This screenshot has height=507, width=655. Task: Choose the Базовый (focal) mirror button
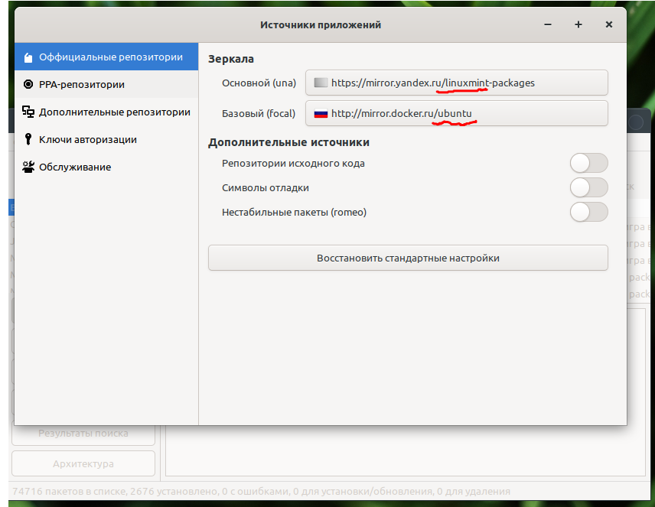coord(457,113)
